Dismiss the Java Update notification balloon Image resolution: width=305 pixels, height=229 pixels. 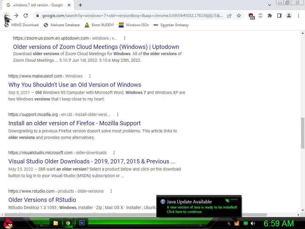234,200
